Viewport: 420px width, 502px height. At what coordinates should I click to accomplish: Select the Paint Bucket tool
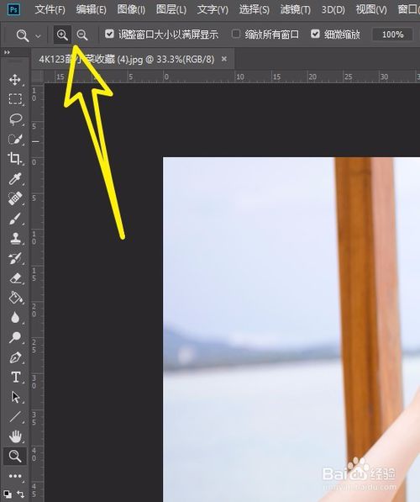pyautogui.click(x=15, y=298)
